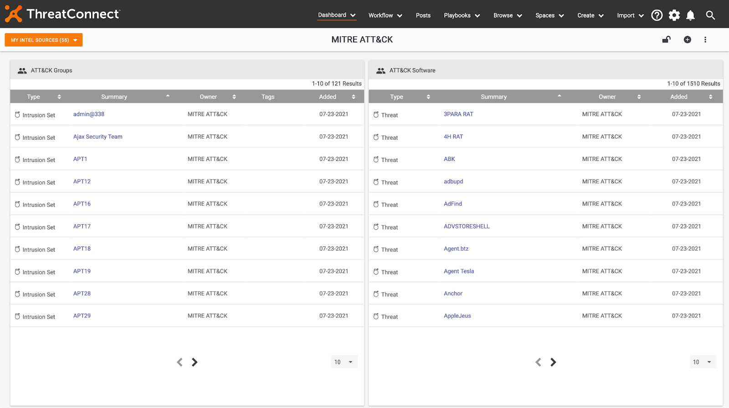This screenshot has width=729, height=408.
Task: Open the APT28 group link
Action: 82,293
